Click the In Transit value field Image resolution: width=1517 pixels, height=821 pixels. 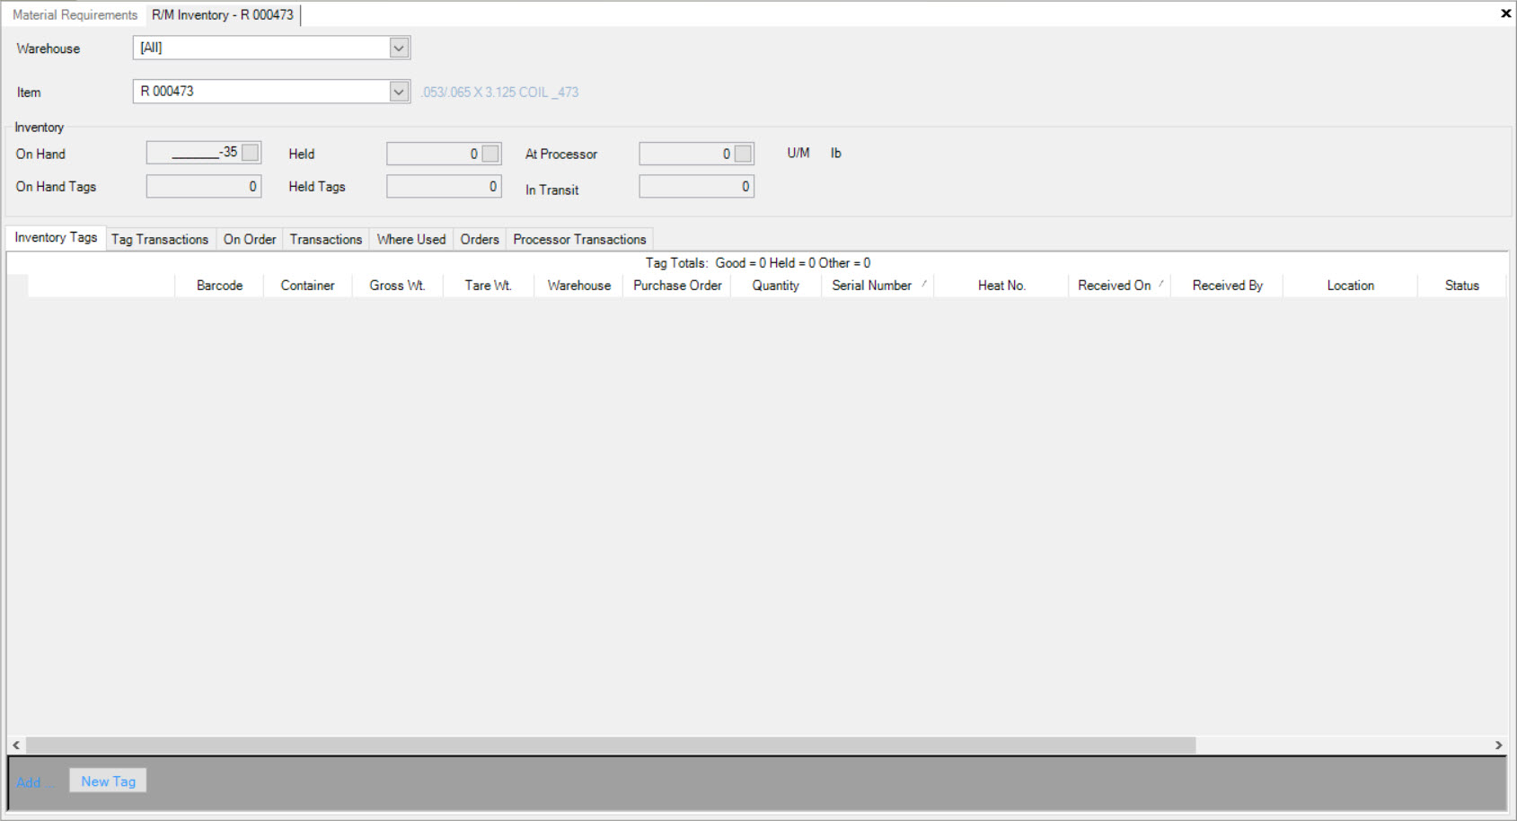696,186
